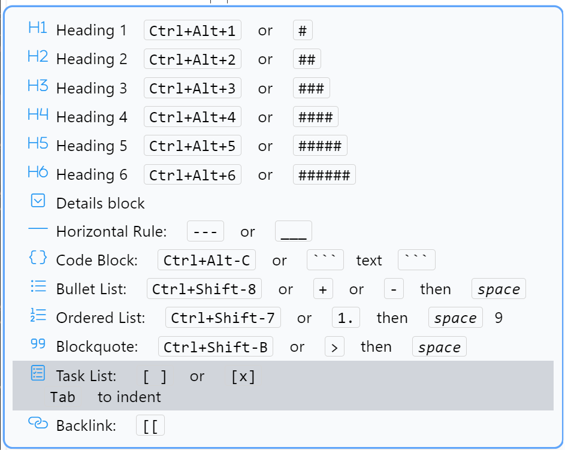Click the Ctrl+Shift-B shortcut key
This screenshot has width=565, height=450.
pyautogui.click(x=216, y=346)
